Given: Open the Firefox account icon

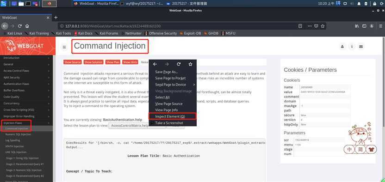Looking at the screenshot, I should [x=372, y=26].
